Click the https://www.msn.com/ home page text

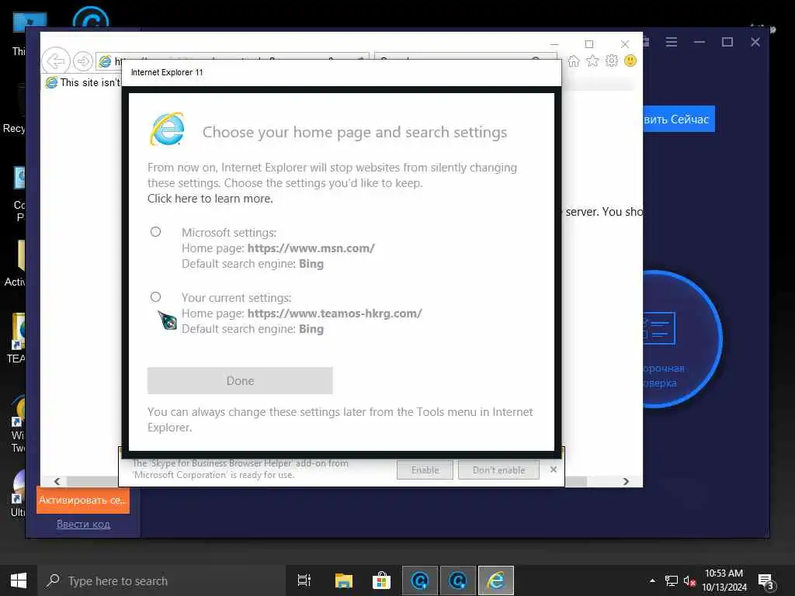pyautogui.click(x=311, y=248)
